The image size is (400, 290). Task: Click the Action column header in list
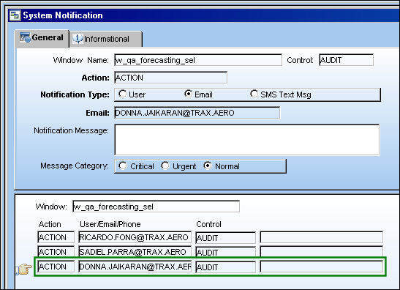(x=50, y=224)
